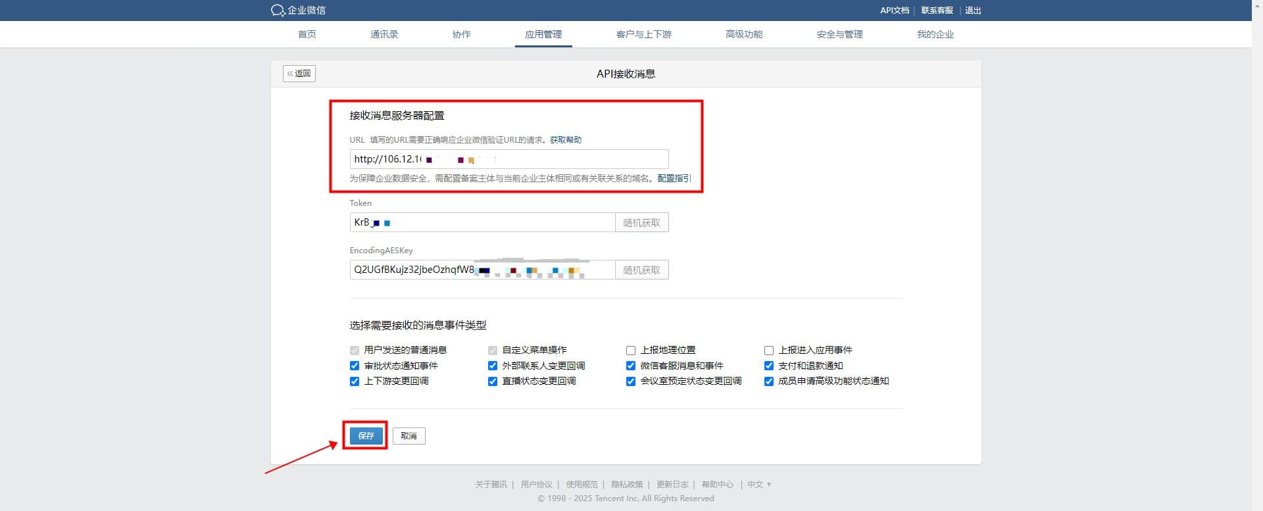Open the 我的企业 tab

click(x=935, y=34)
